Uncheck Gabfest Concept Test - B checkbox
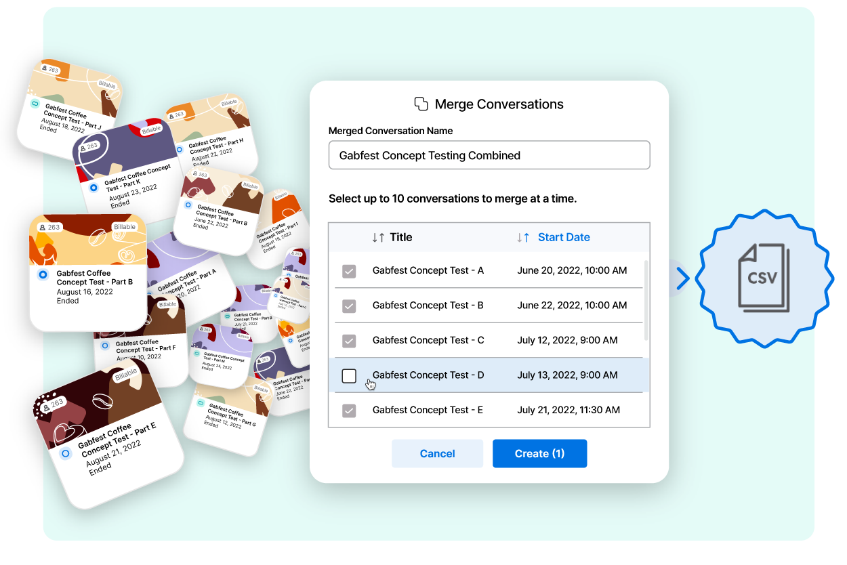 349,306
